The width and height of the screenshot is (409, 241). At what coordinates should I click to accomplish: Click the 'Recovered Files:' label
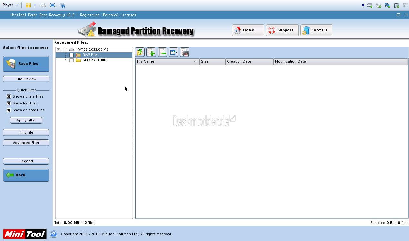point(71,42)
